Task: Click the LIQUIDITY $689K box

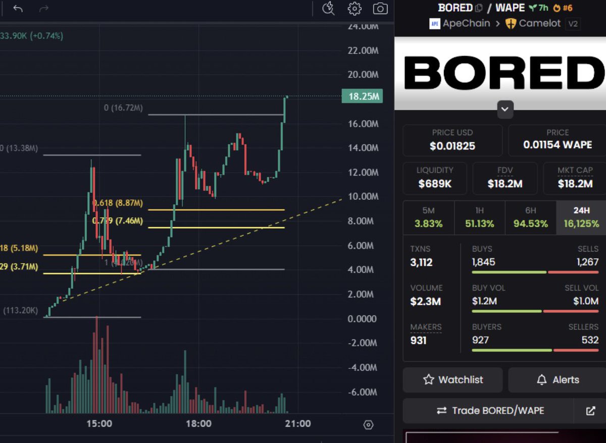Action: coord(435,179)
